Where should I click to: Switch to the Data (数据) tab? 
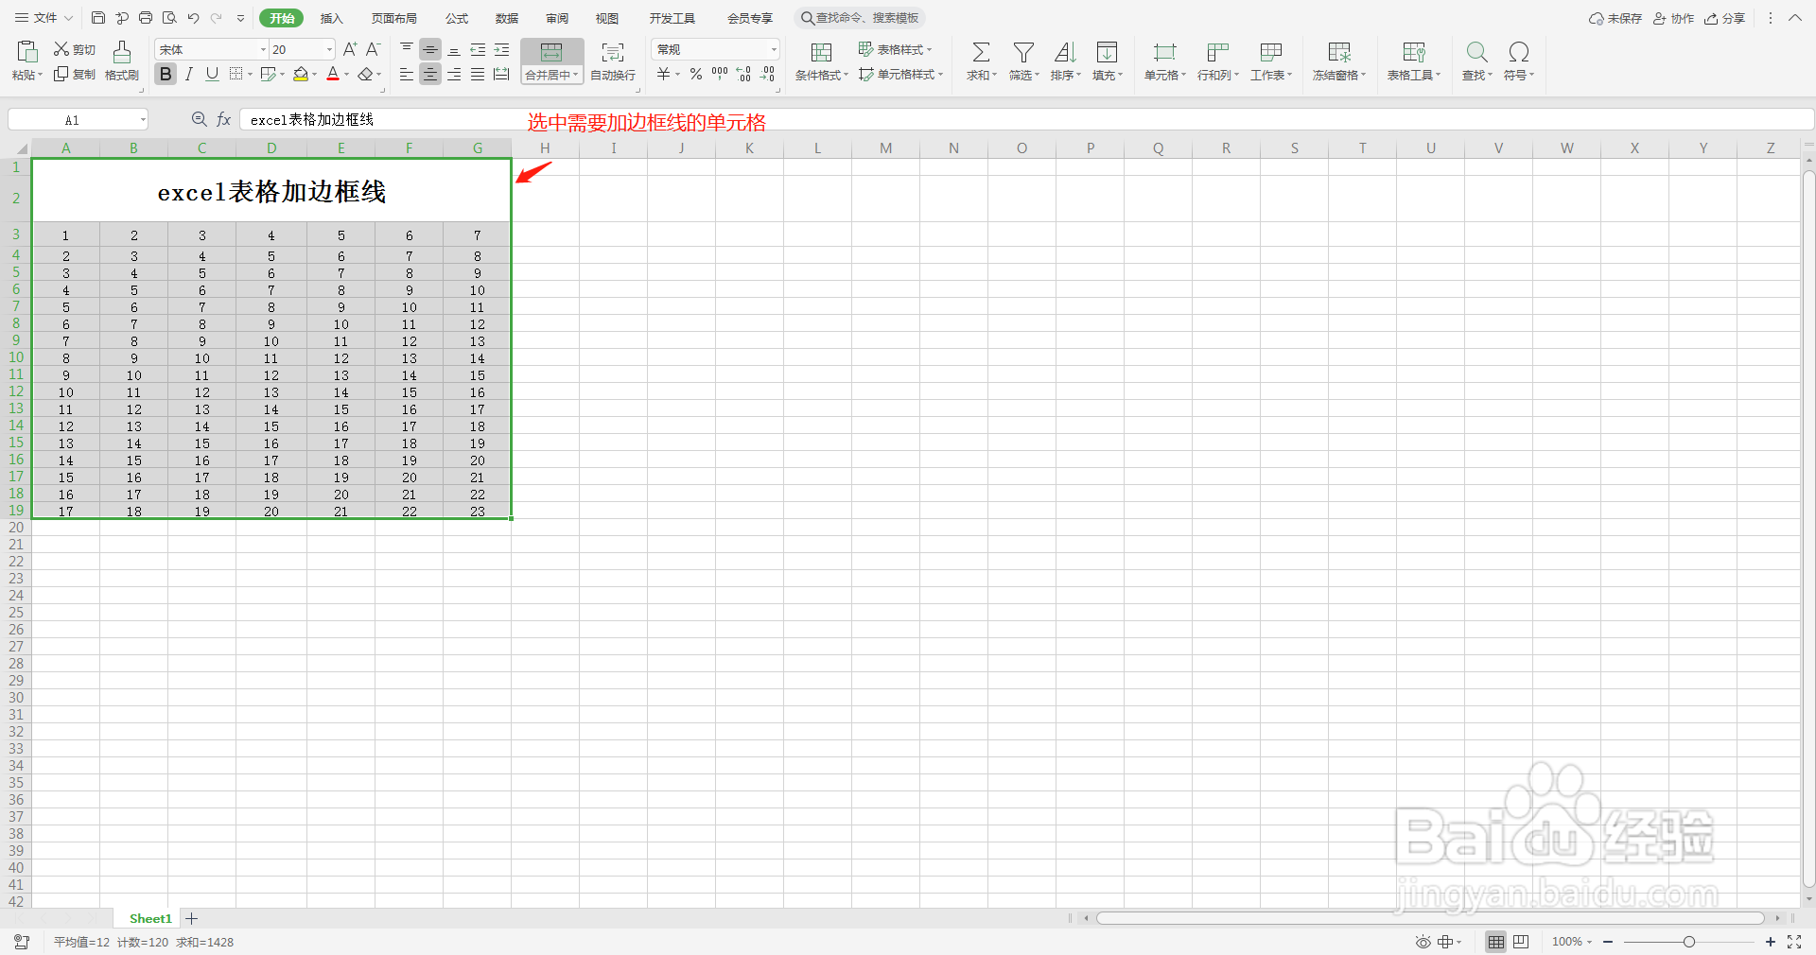[x=507, y=18]
